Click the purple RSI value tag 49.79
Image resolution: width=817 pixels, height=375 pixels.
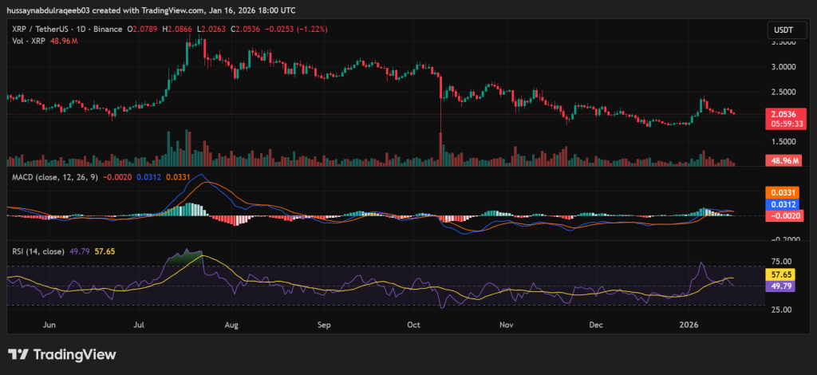click(x=782, y=285)
